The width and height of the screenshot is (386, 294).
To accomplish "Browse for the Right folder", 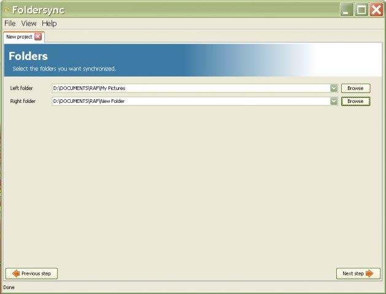I will point(355,101).
